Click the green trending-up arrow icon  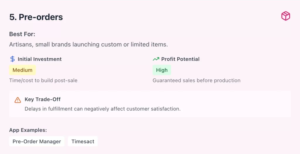(156, 59)
